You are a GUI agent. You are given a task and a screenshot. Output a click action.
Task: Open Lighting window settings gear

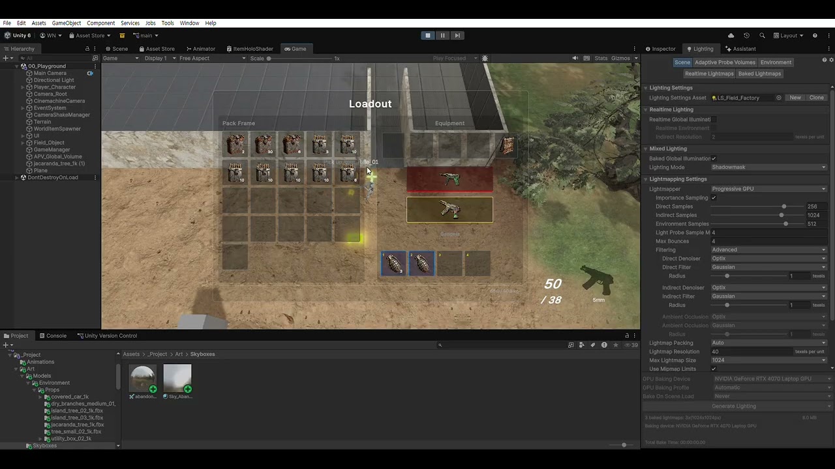coord(831,60)
